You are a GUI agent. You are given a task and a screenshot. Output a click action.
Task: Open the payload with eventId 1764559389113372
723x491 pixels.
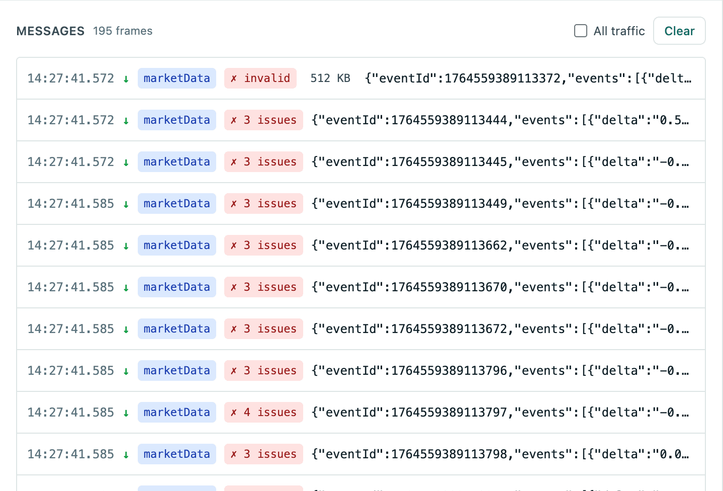[528, 78]
